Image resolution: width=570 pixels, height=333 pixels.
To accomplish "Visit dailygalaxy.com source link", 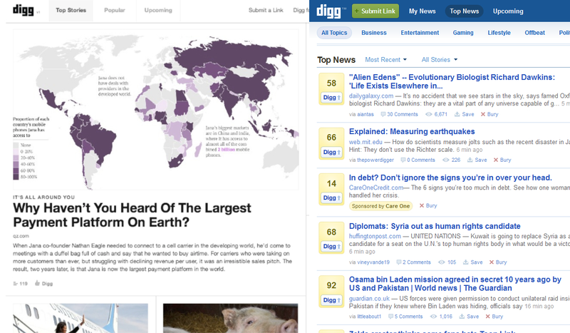I will pos(371,96).
